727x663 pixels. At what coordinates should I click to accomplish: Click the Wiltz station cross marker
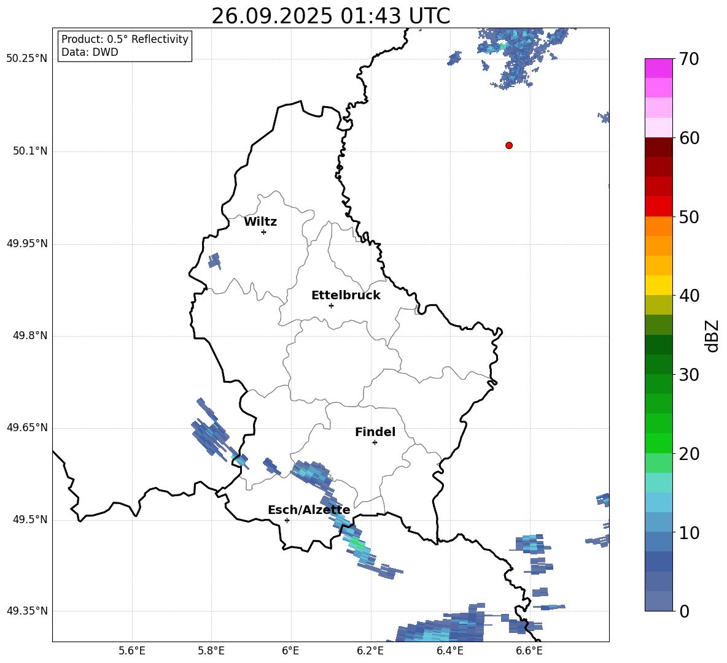click(264, 232)
